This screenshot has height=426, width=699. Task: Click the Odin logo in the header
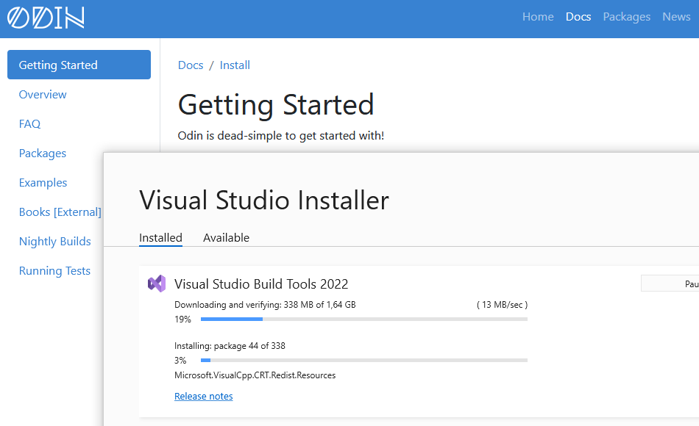[x=46, y=18]
